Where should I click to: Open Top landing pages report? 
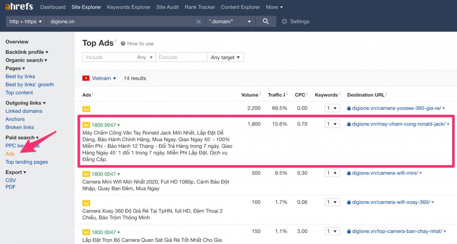click(26, 162)
